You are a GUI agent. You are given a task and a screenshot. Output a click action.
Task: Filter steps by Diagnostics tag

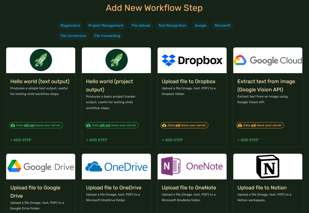(x=70, y=26)
